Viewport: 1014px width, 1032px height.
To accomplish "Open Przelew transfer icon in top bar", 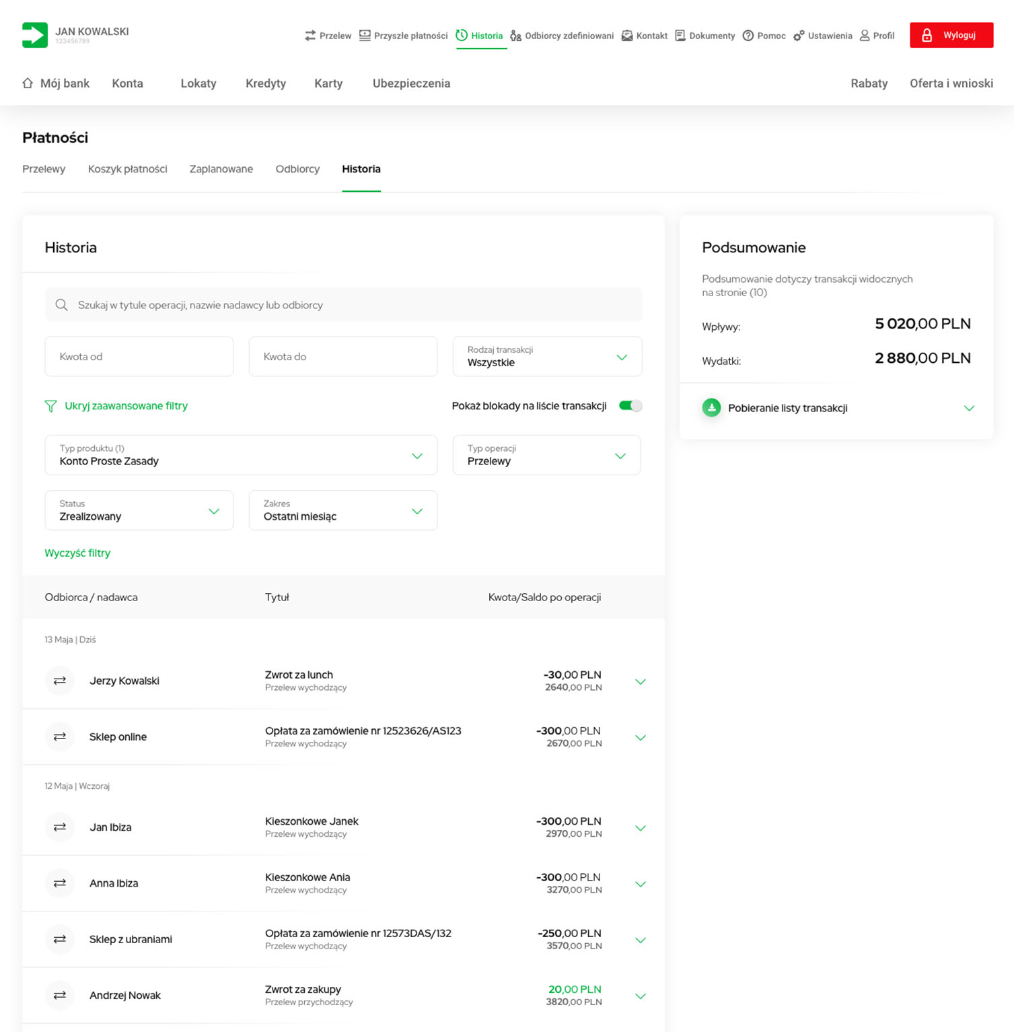I will click(310, 36).
